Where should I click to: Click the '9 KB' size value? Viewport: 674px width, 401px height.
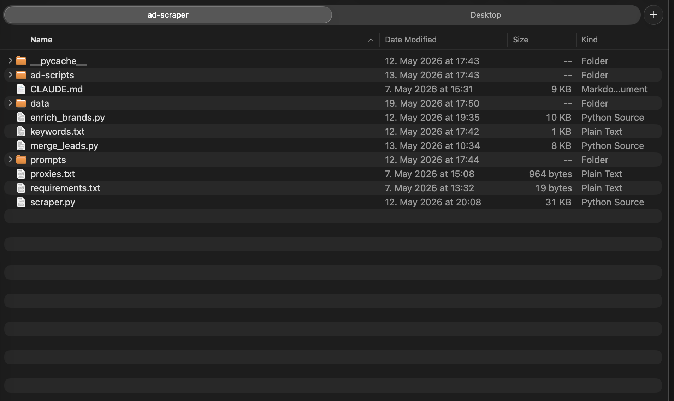(x=561, y=89)
